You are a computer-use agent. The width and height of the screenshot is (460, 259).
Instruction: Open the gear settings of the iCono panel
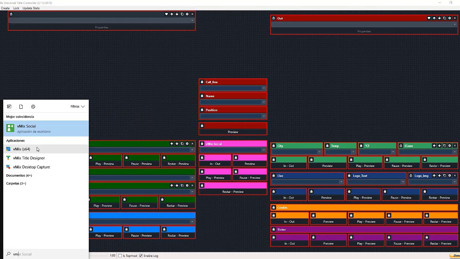[449, 146]
